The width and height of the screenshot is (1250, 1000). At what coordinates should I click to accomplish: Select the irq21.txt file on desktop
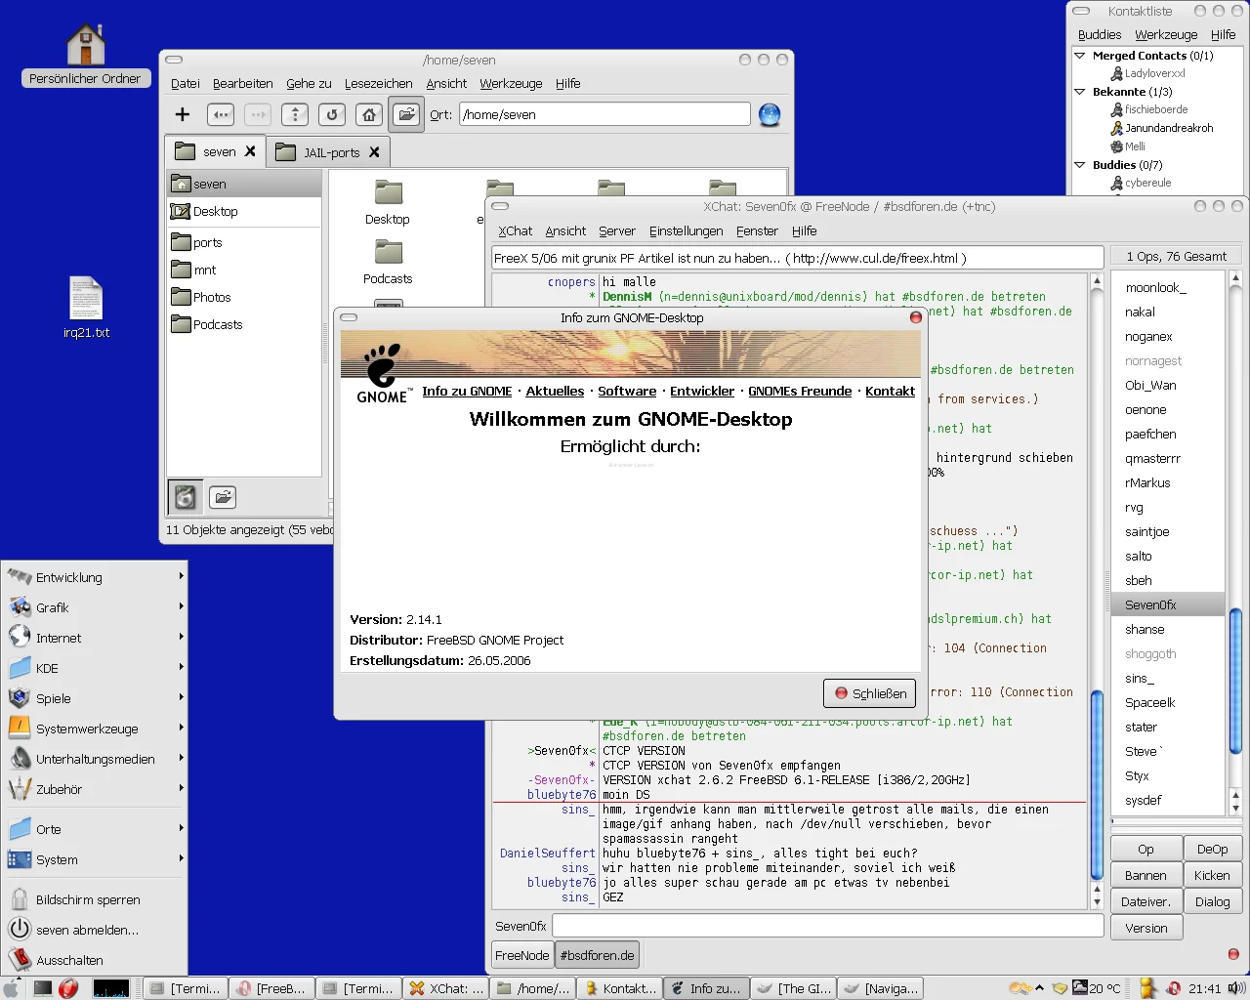pyautogui.click(x=86, y=307)
